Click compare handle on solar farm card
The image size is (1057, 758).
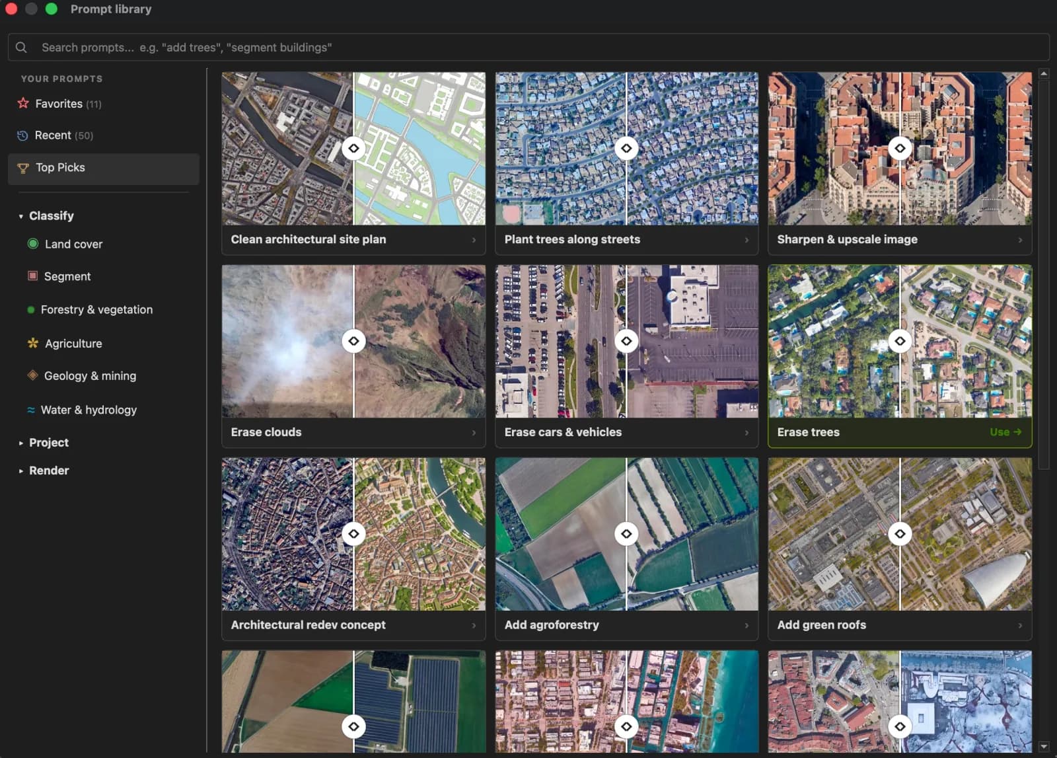click(x=354, y=726)
